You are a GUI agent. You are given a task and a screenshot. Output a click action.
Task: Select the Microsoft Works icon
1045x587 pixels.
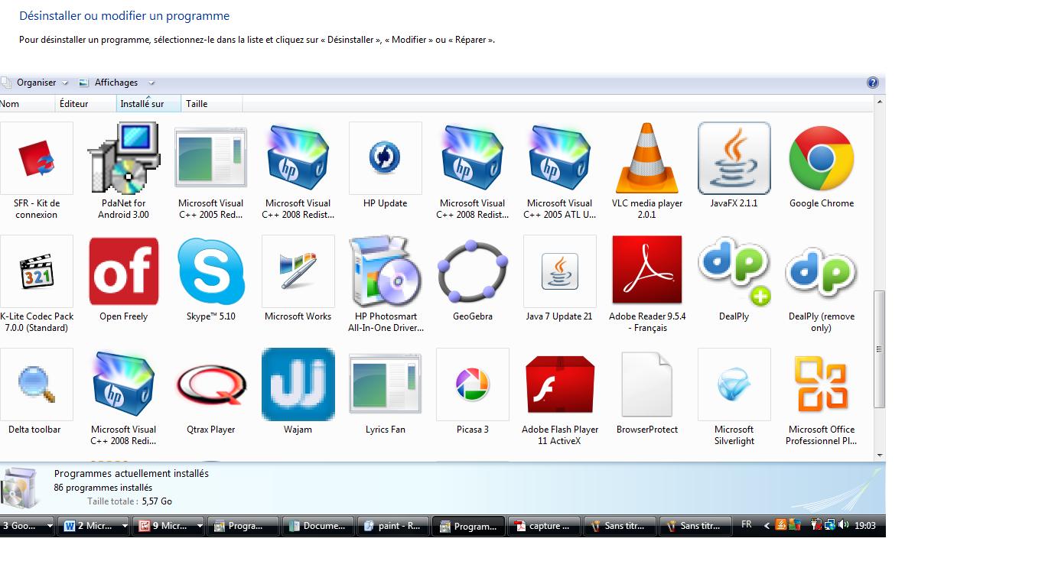tap(298, 271)
